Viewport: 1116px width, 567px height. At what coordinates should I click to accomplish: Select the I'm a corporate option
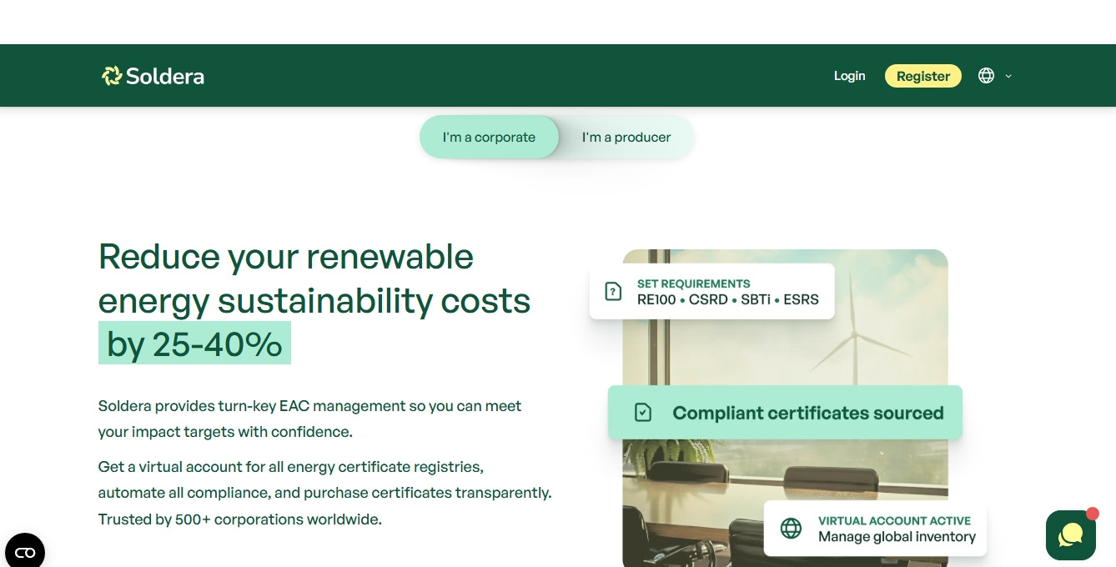pyautogui.click(x=489, y=137)
